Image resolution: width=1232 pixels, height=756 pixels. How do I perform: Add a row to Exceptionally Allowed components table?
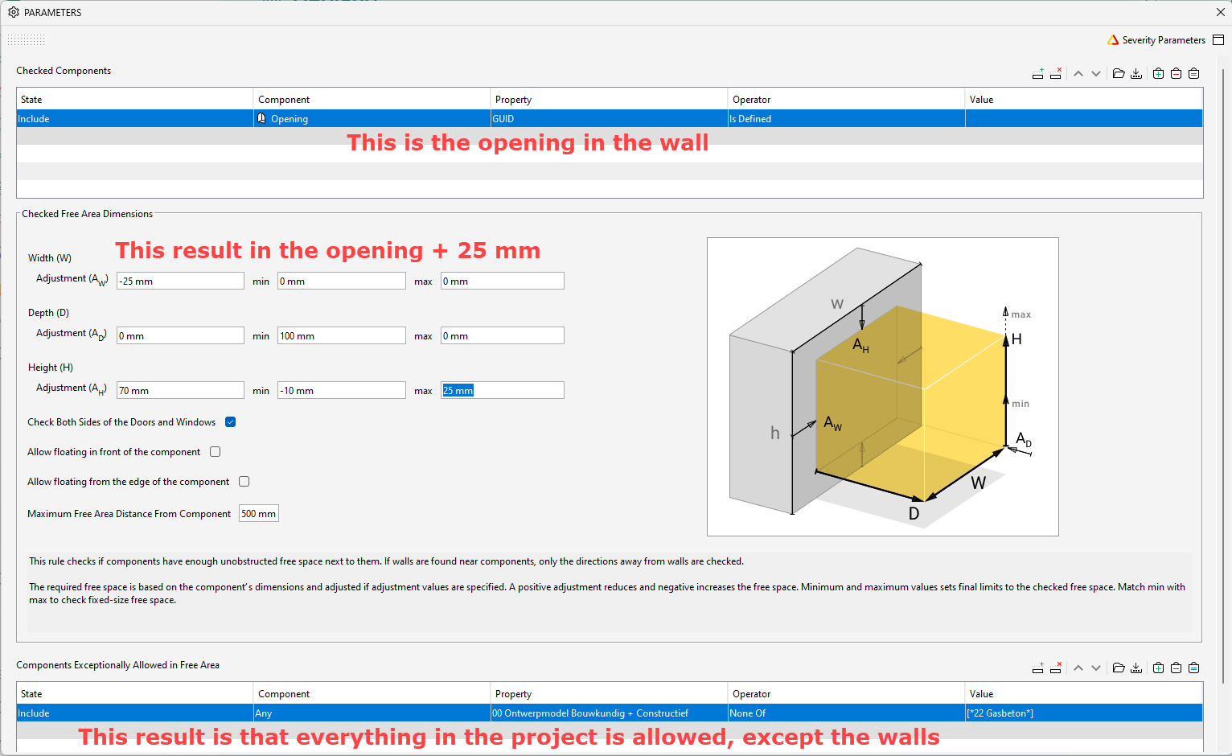1037,668
